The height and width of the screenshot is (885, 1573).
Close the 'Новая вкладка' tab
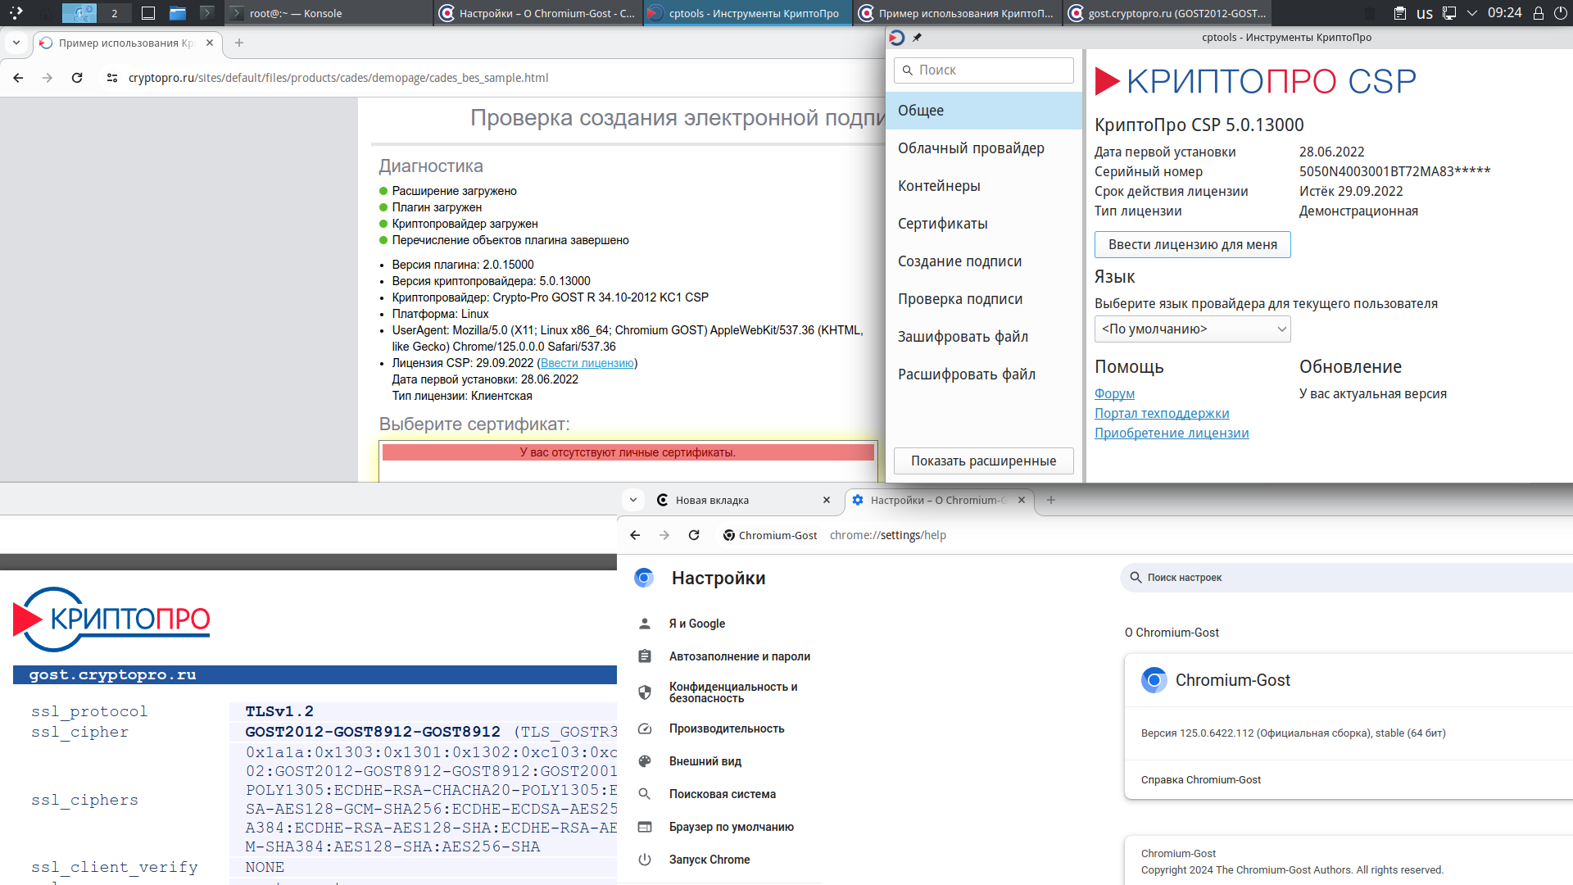pos(827,500)
